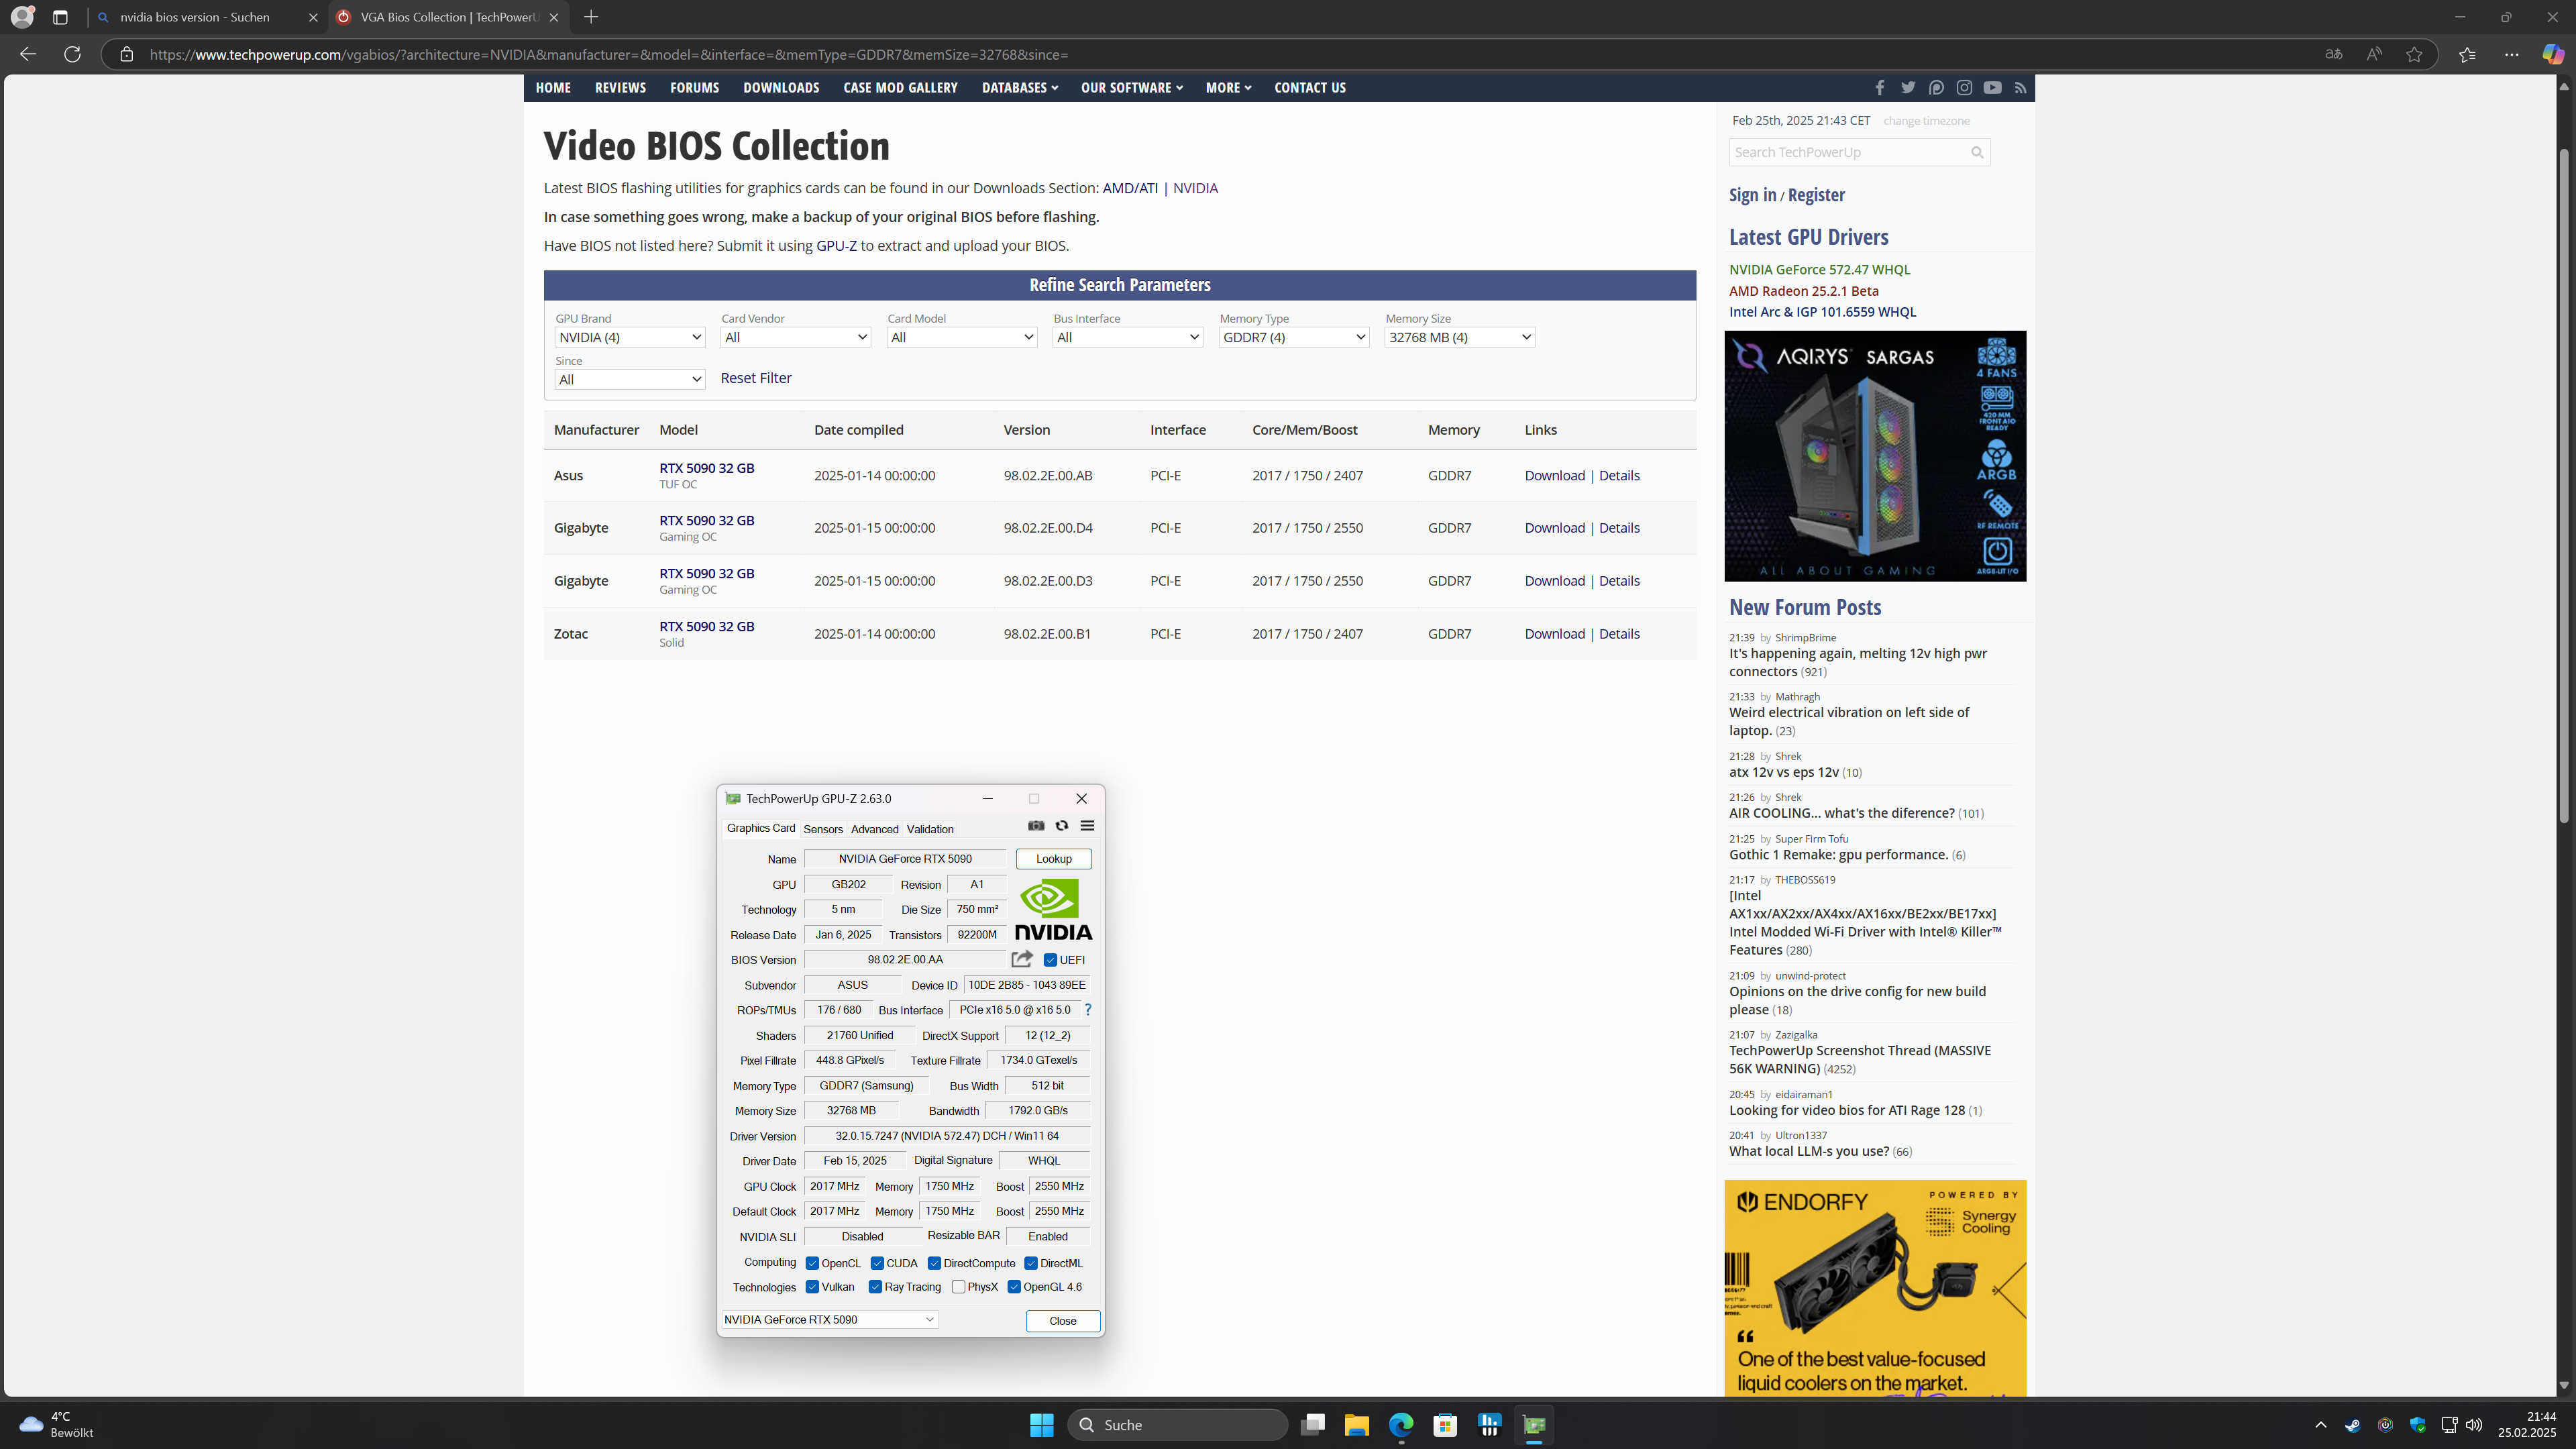Toggle the PhysX checkbox
2576x1449 pixels.
(958, 1287)
